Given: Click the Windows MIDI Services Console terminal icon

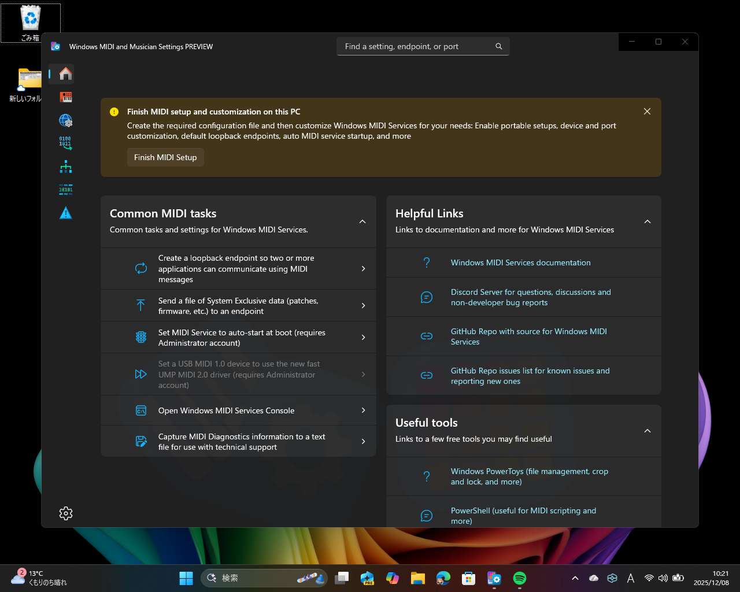Looking at the screenshot, I should click(x=141, y=410).
